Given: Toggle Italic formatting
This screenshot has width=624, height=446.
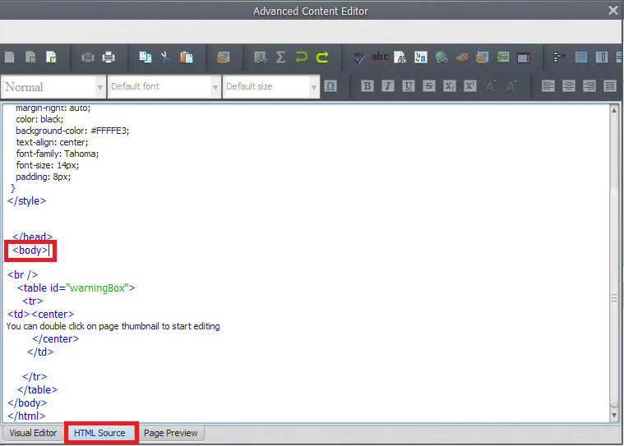Looking at the screenshot, I should pyautogui.click(x=387, y=86).
